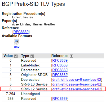
Task: Select the Unassigned 7-254 row
Action: point(53,94)
